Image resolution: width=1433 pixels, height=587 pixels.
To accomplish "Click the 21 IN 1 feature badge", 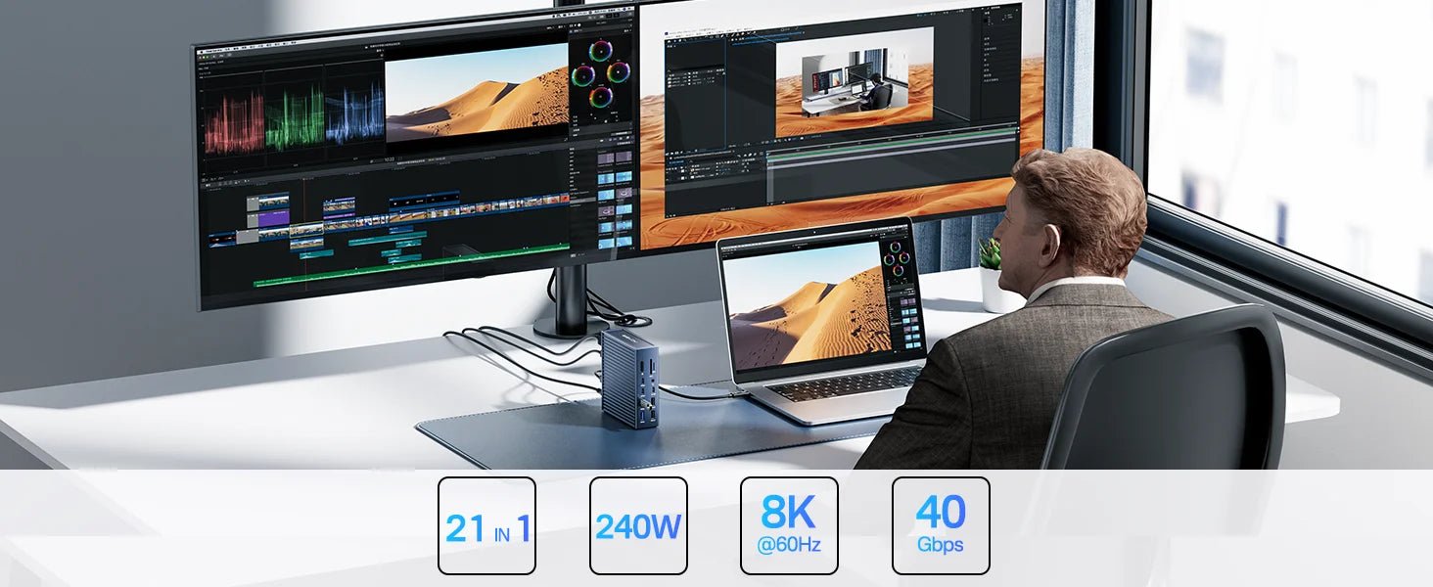I will coord(486,525).
